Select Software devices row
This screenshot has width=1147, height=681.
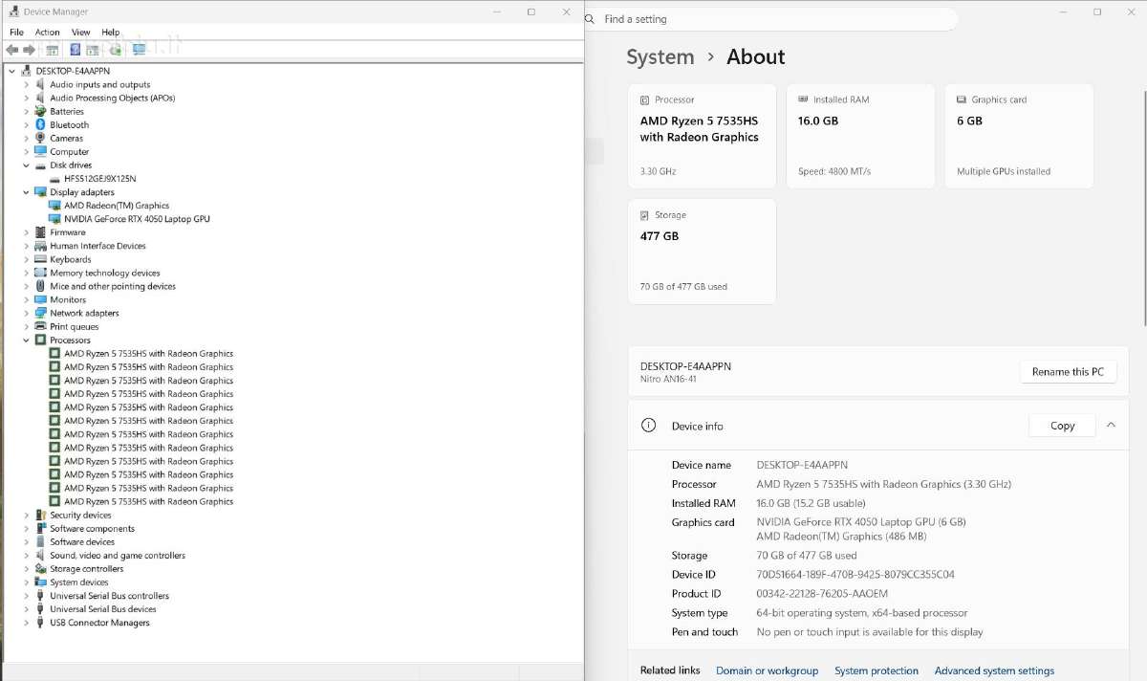[82, 541]
